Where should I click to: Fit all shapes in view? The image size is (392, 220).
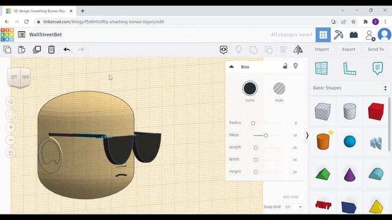pyautogui.click(x=11, y=114)
